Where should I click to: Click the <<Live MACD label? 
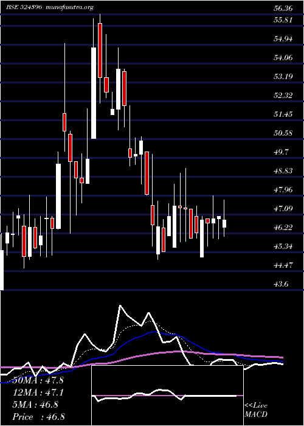pyautogui.click(x=256, y=410)
